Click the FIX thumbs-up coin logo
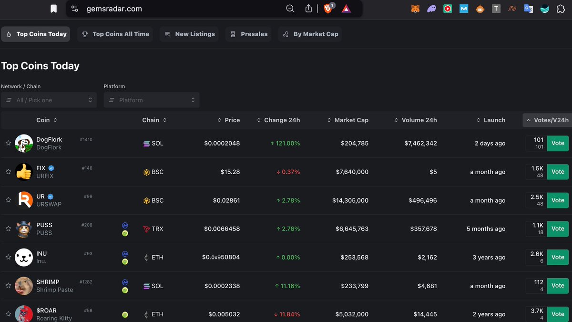The width and height of the screenshot is (572, 322). pos(24,172)
